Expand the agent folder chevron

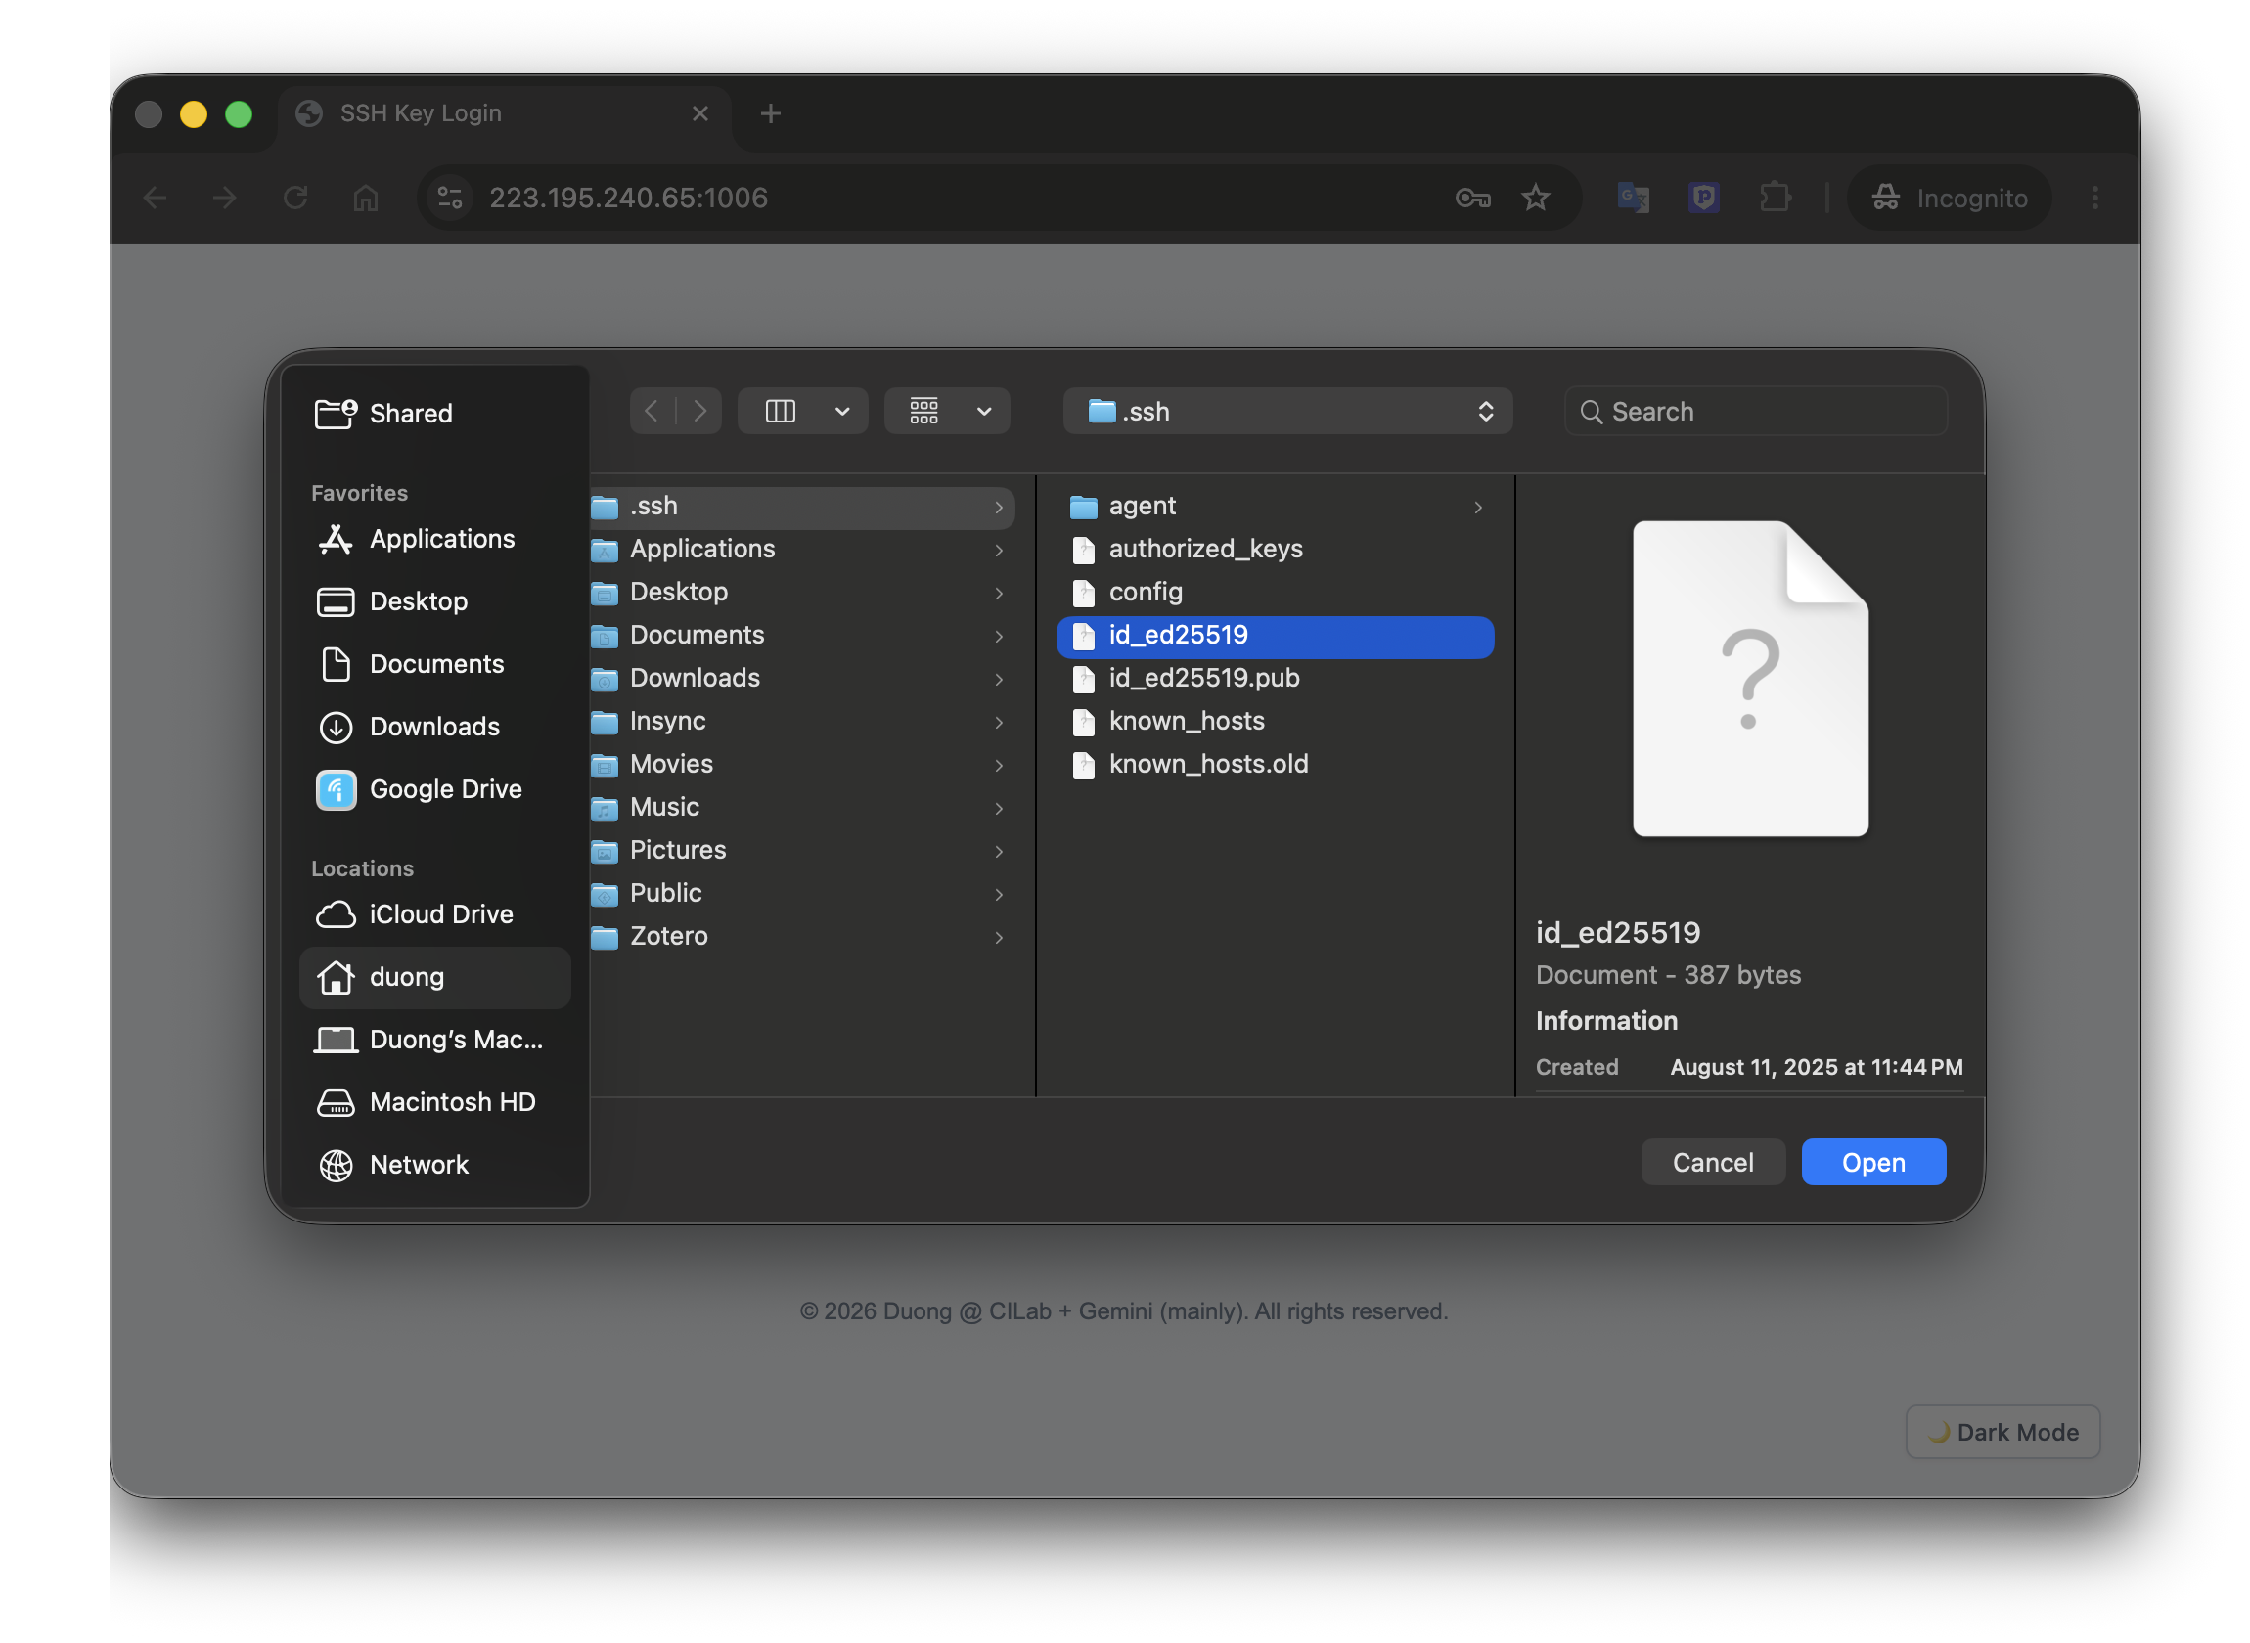coord(1478,508)
